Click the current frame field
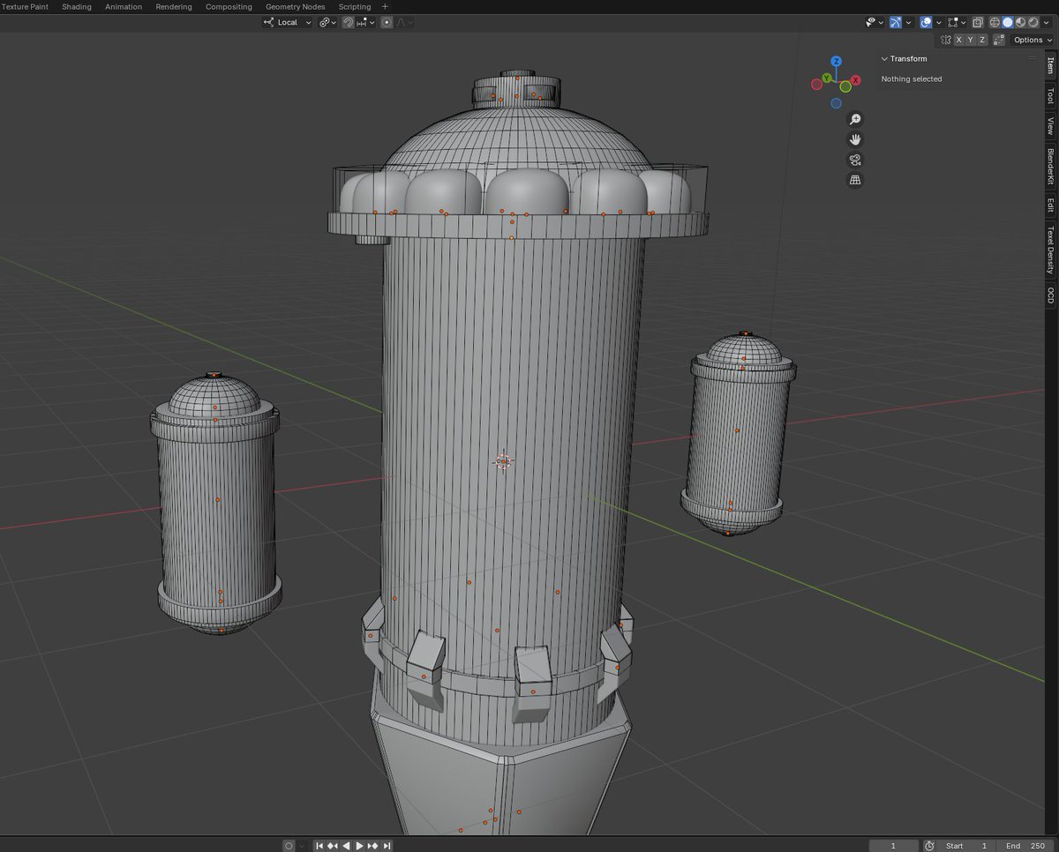The image size is (1059, 852). tap(893, 846)
